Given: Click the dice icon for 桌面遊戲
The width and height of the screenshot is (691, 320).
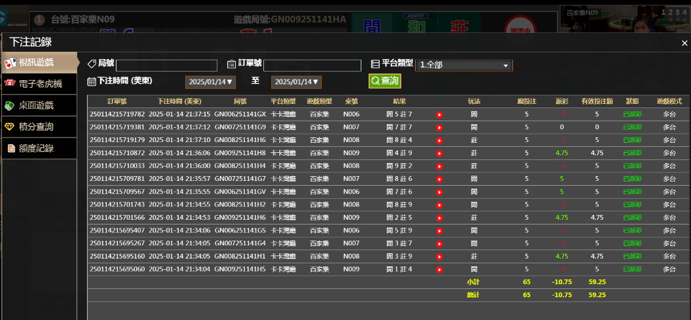Looking at the screenshot, I should pos(10,105).
